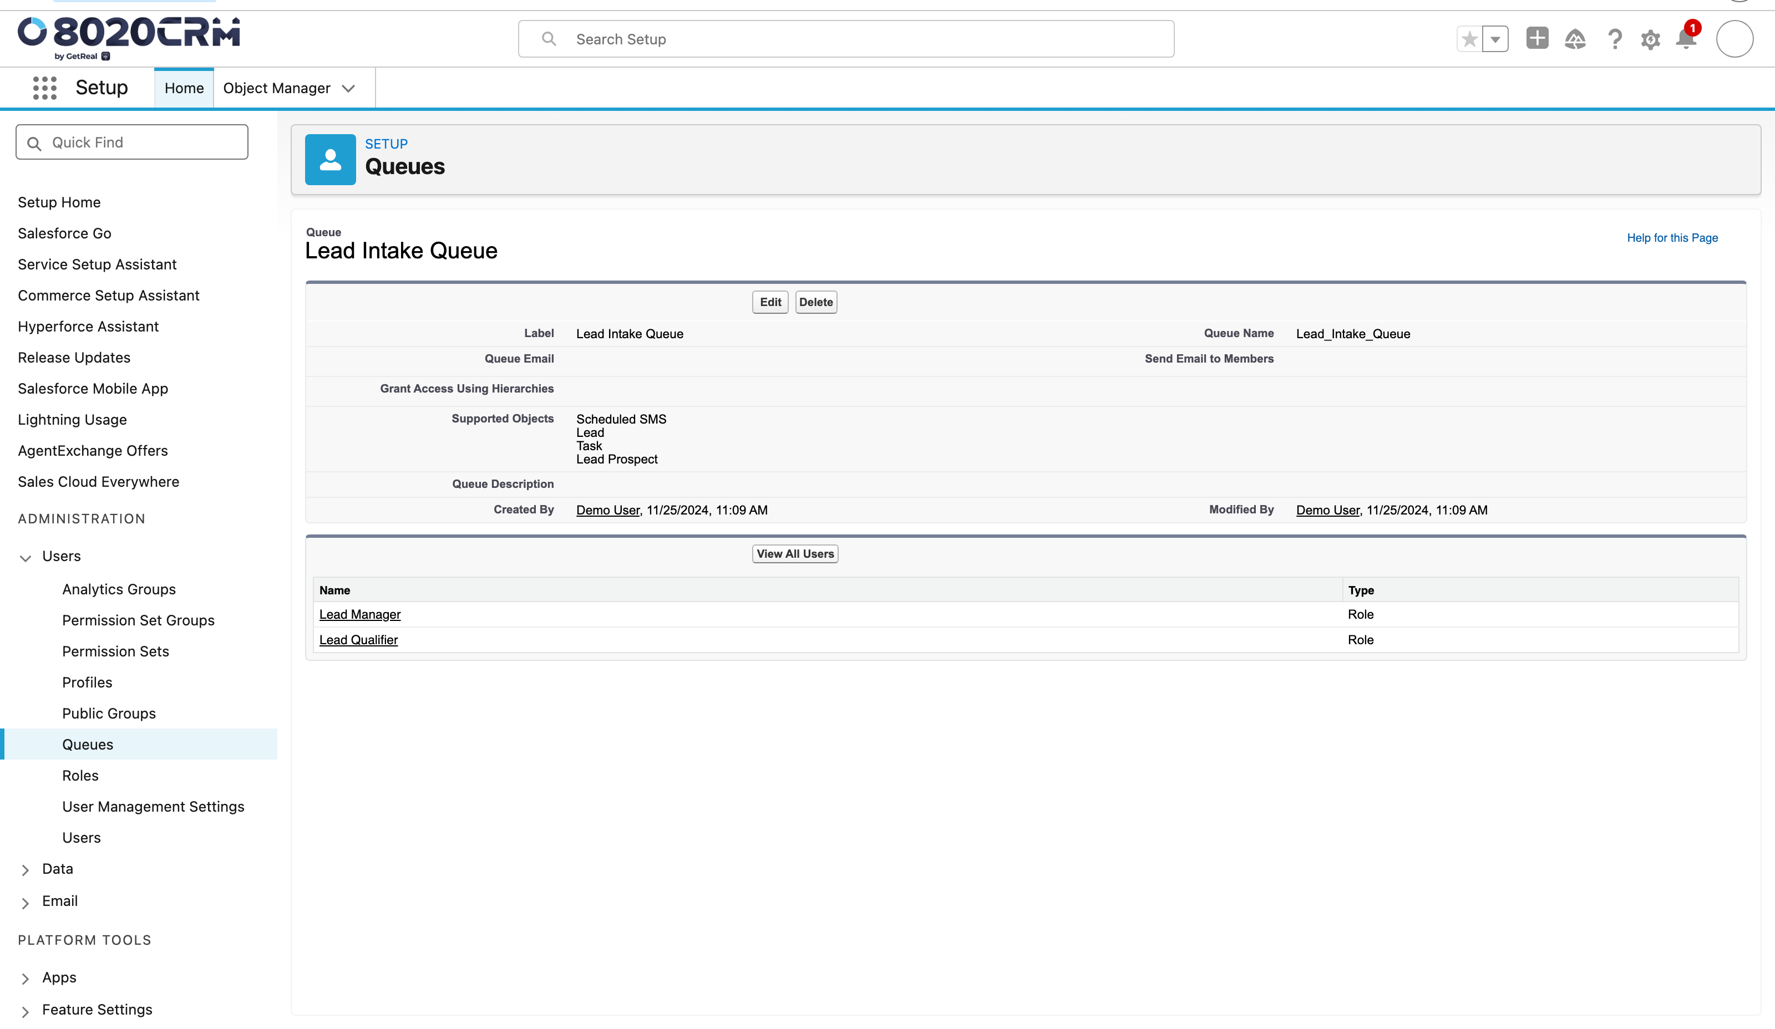Open Hyperforce Assistant
The height and width of the screenshot is (1029, 1775).
point(88,326)
